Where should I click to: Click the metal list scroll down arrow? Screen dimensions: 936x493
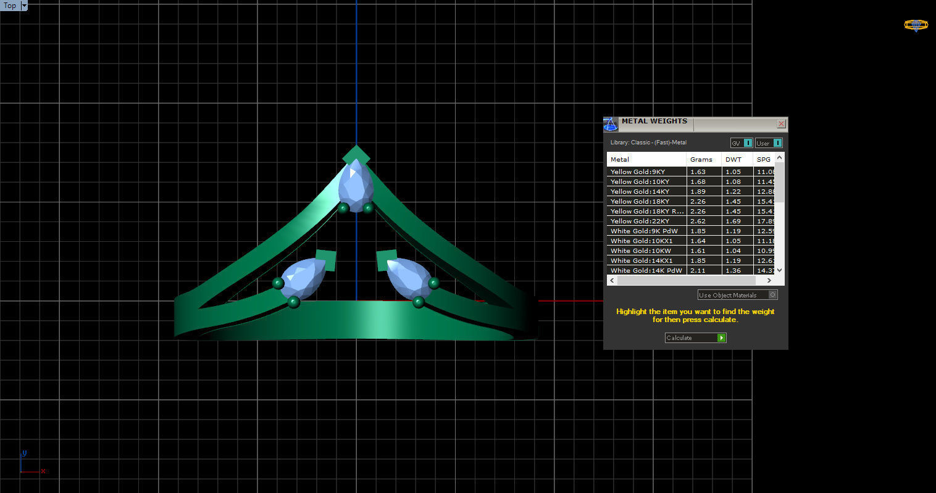[x=779, y=270]
